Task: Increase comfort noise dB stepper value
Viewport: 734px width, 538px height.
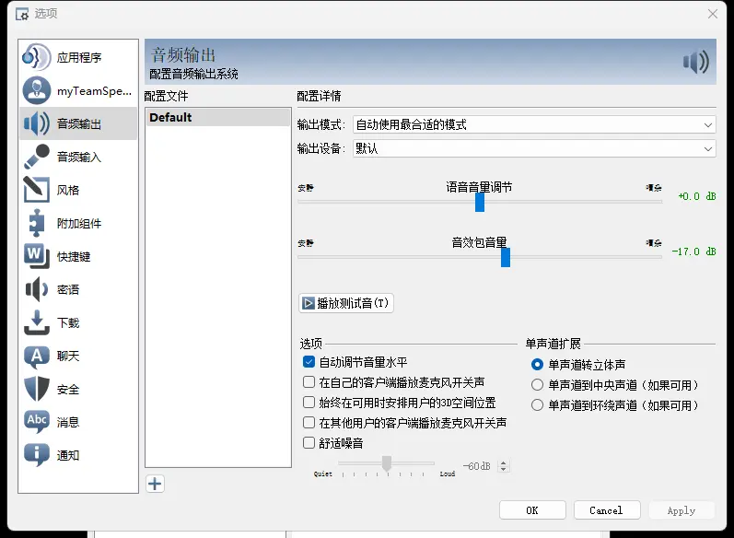Action: pyautogui.click(x=503, y=462)
